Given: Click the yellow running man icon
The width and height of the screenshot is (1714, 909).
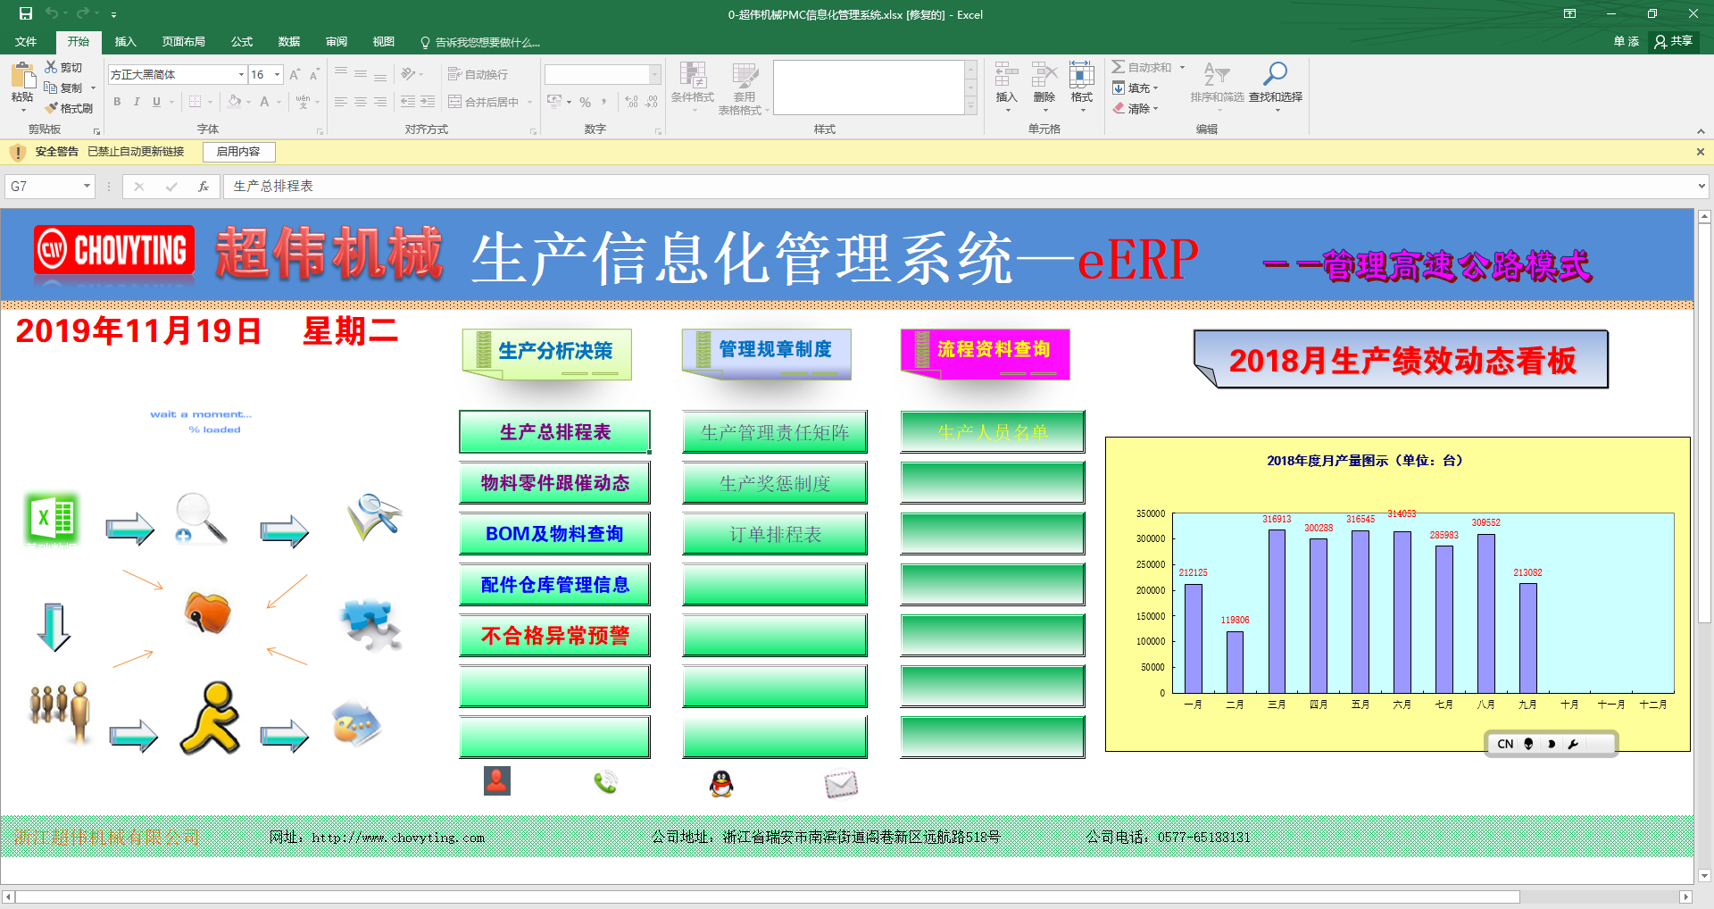Looking at the screenshot, I should click(x=212, y=718).
